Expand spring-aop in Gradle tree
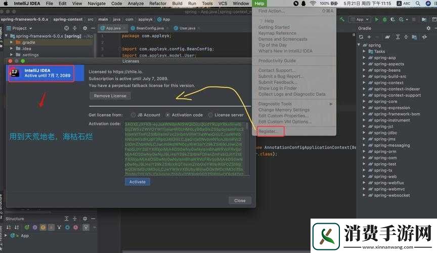 [364, 58]
